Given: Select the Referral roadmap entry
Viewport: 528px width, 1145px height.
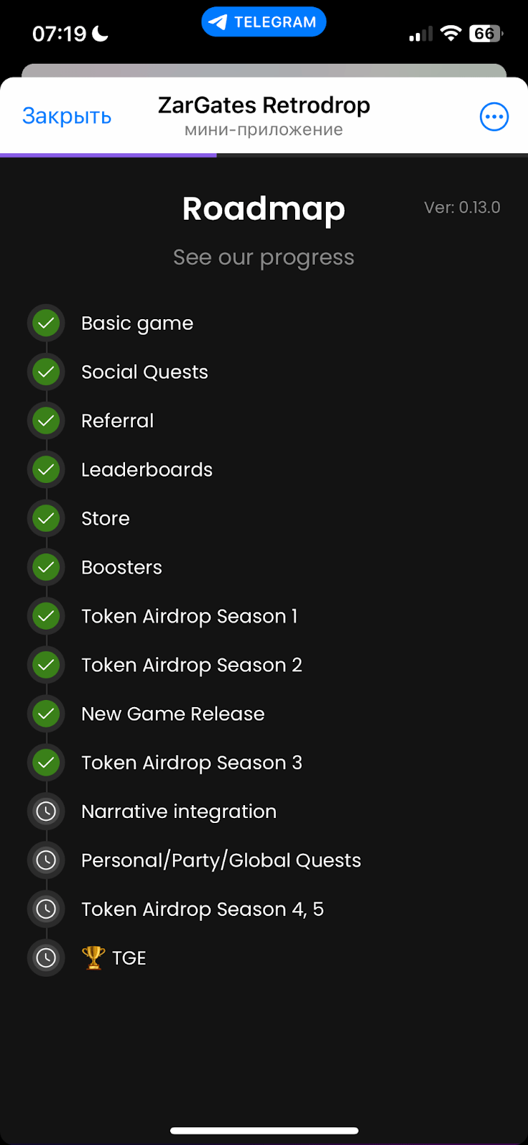Looking at the screenshot, I should [118, 421].
